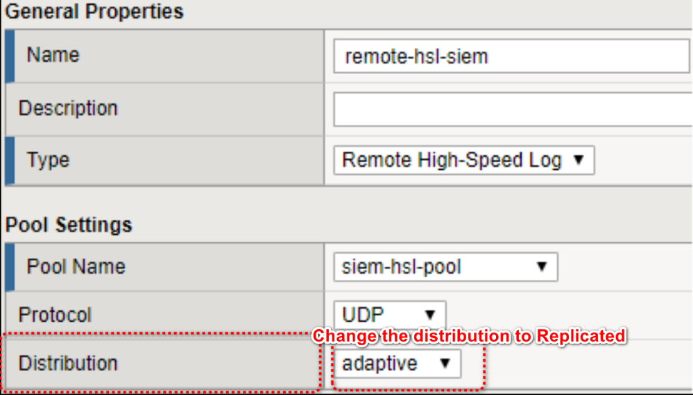Focus the empty Description text box
Screen dimensions: 693x395
510,109
